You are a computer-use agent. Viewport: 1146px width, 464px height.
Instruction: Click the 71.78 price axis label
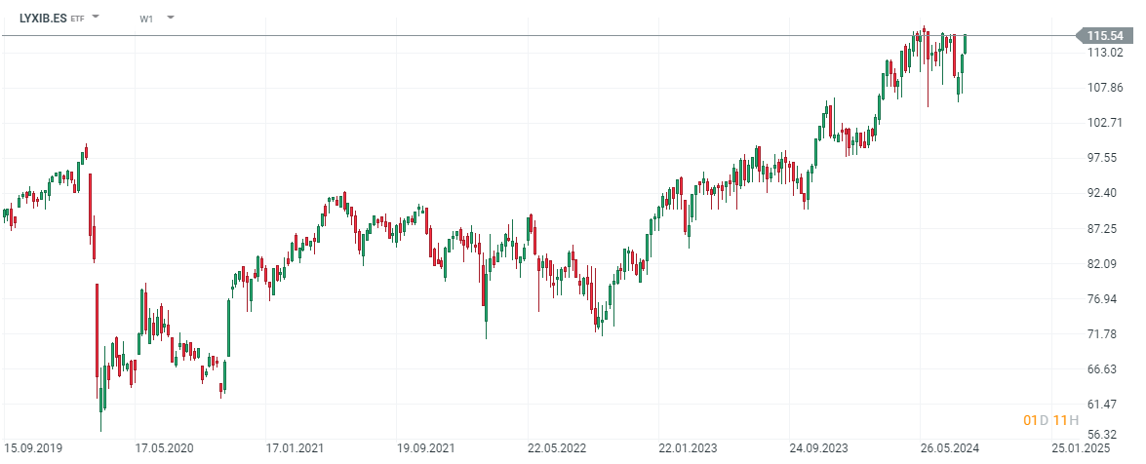1104,334
